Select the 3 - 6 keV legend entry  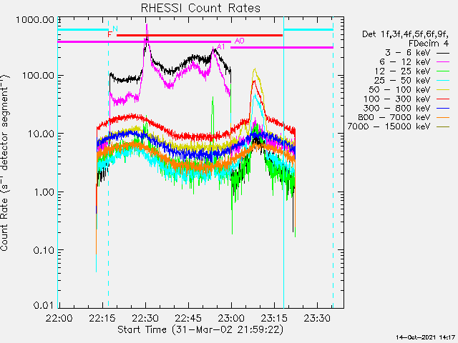pyautogui.click(x=417, y=53)
